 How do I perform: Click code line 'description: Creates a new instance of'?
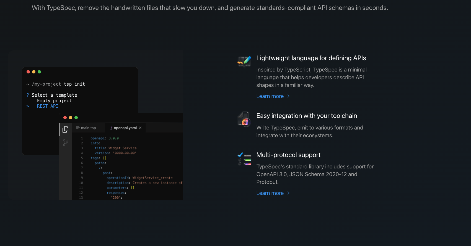[x=144, y=183]
